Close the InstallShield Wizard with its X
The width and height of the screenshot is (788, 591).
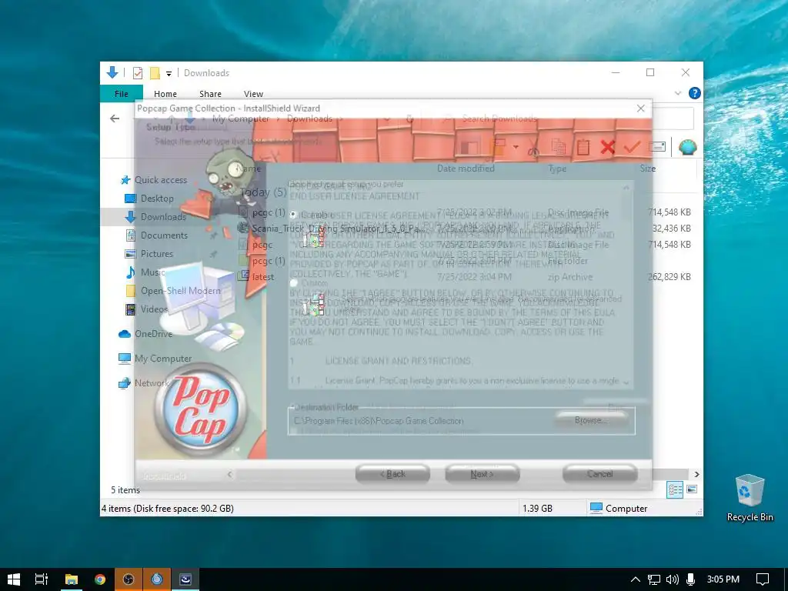click(x=641, y=108)
